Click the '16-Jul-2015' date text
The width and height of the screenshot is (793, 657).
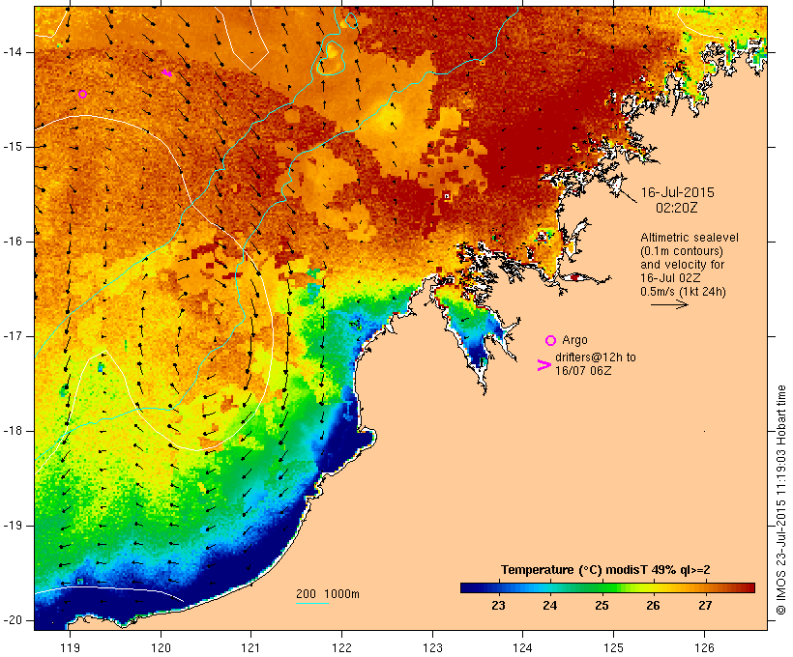pyautogui.click(x=677, y=192)
